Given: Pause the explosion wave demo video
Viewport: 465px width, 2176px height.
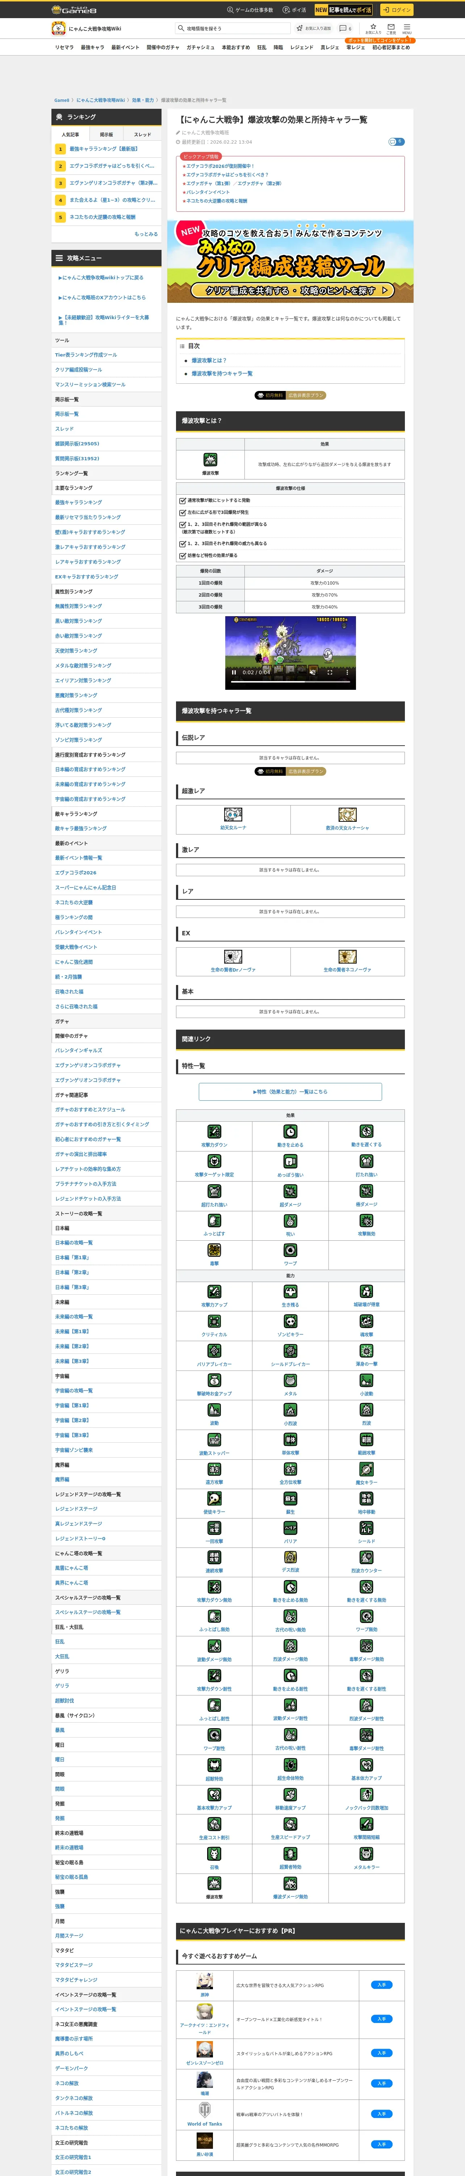Looking at the screenshot, I should click(x=234, y=672).
